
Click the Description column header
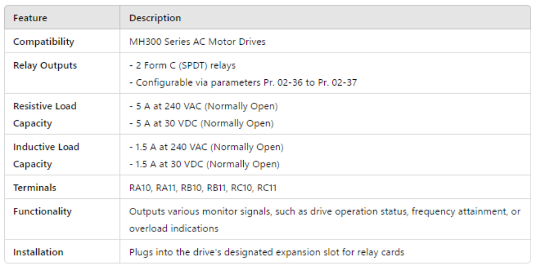point(155,18)
